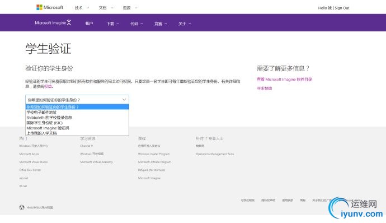This screenshot has width=386, height=223.
Task: Expand the 下载 menu in purple bar
Action: [x=113, y=24]
